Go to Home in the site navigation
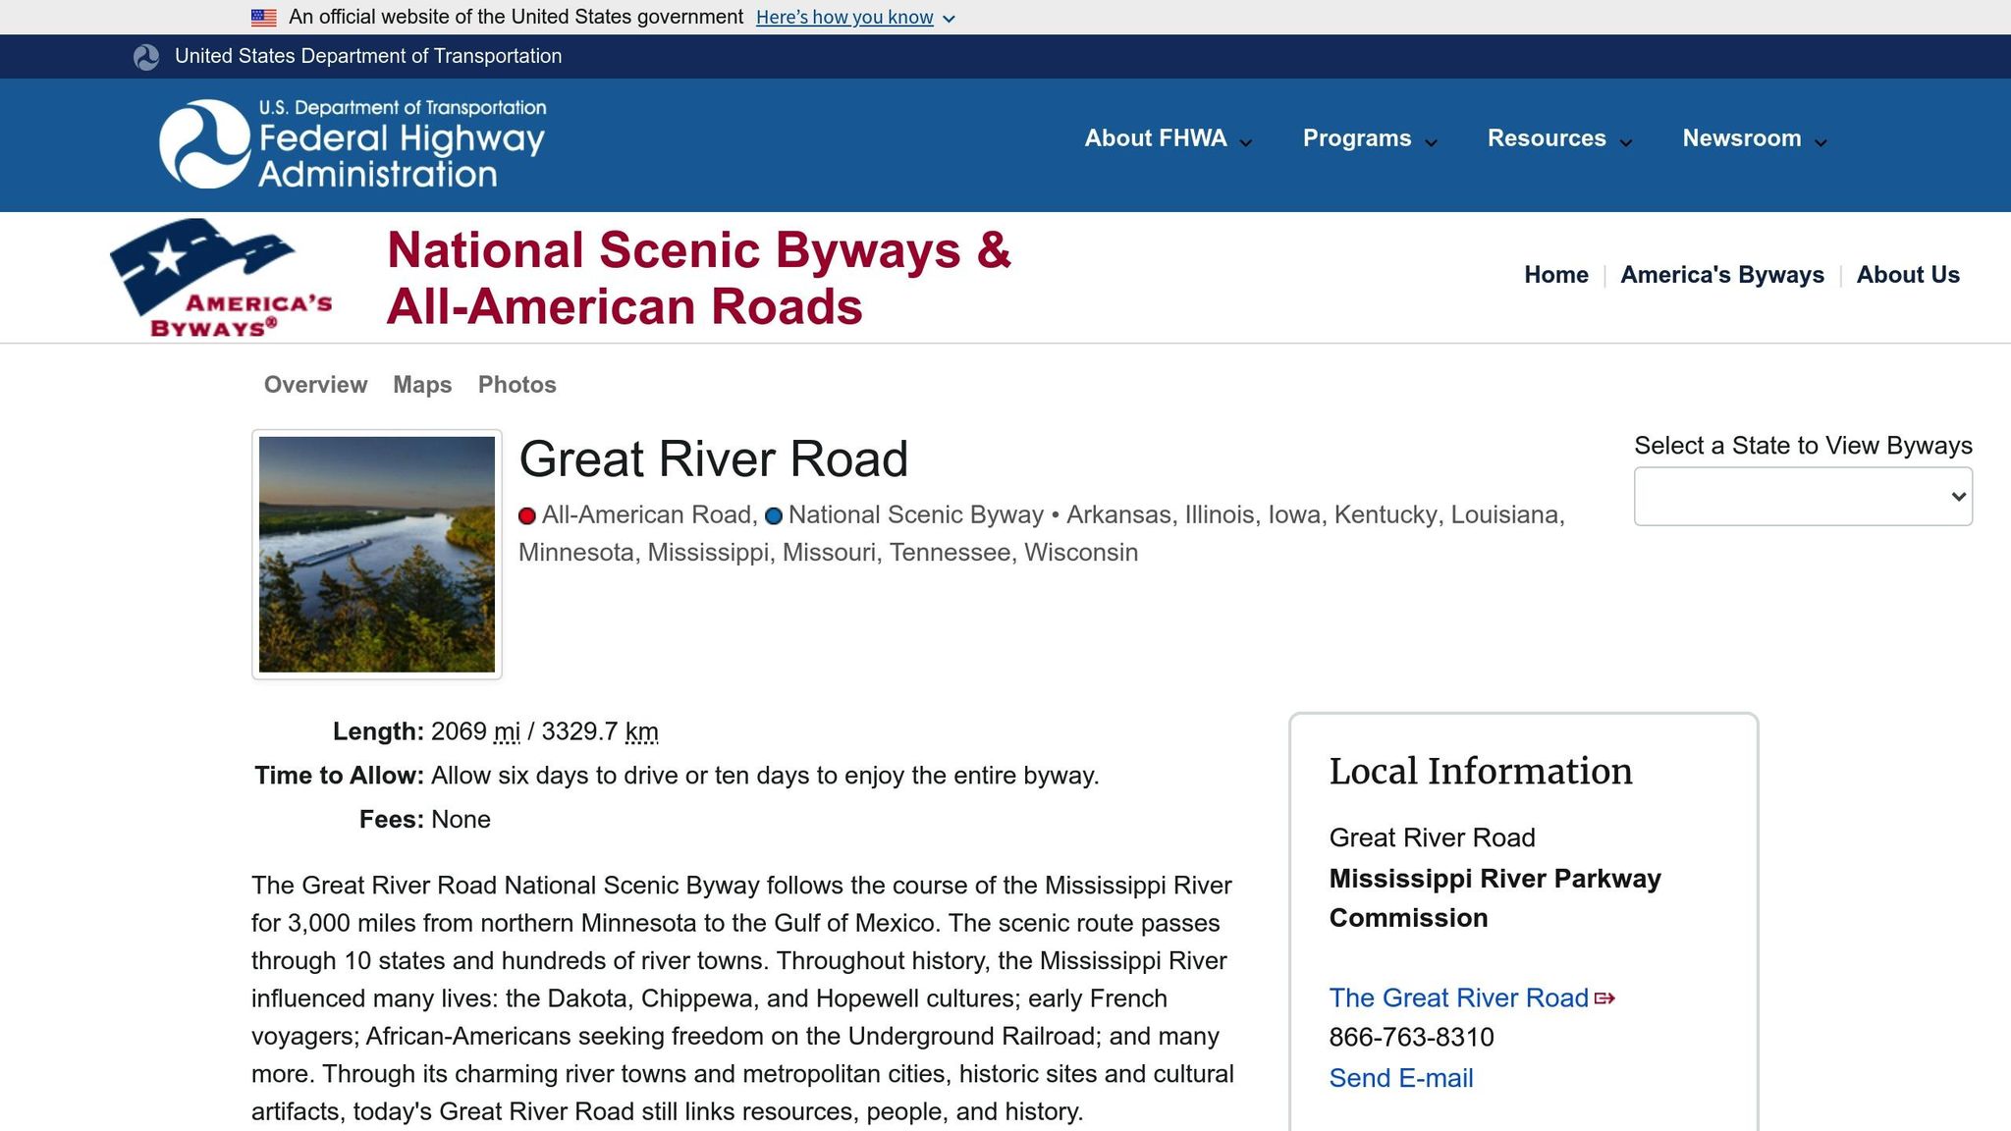The height and width of the screenshot is (1131, 2011). (x=1556, y=275)
